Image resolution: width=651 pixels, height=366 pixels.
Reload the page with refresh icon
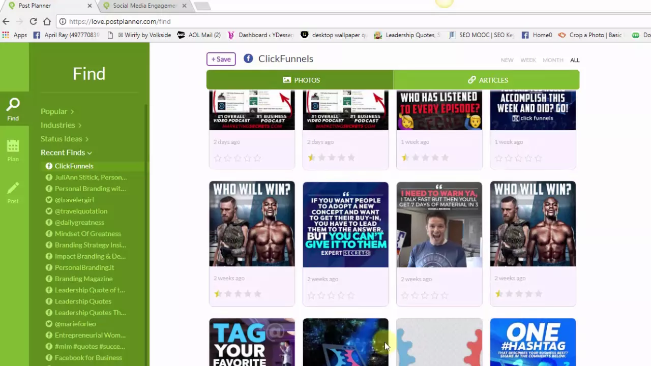(33, 21)
